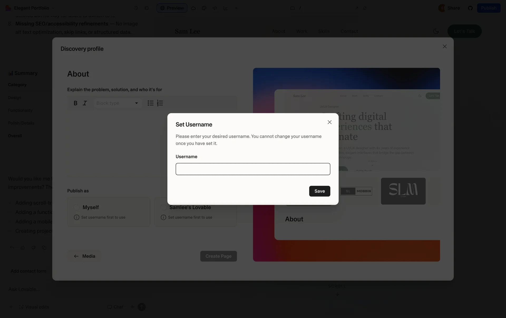Expand the Elegant Portfolio project menu
506x318 pixels.
click(31, 8)
